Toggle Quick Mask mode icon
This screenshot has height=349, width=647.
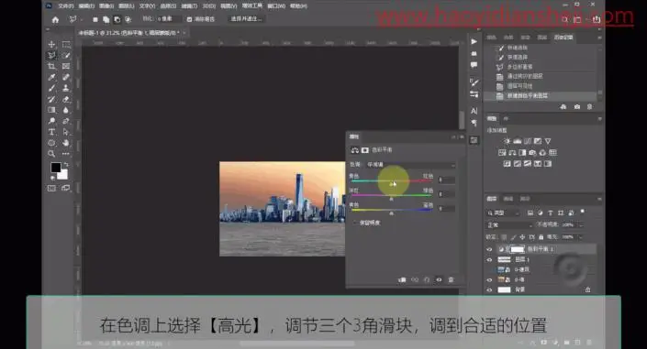51,189
